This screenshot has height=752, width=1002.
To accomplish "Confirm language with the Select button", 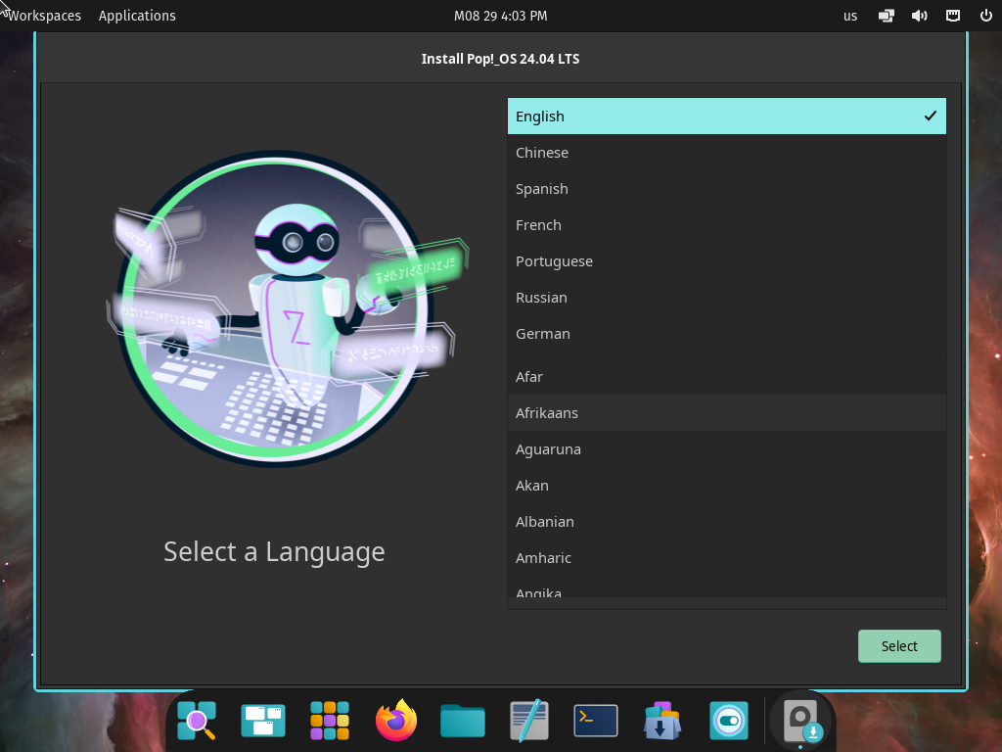I will [x=899, y=646].
